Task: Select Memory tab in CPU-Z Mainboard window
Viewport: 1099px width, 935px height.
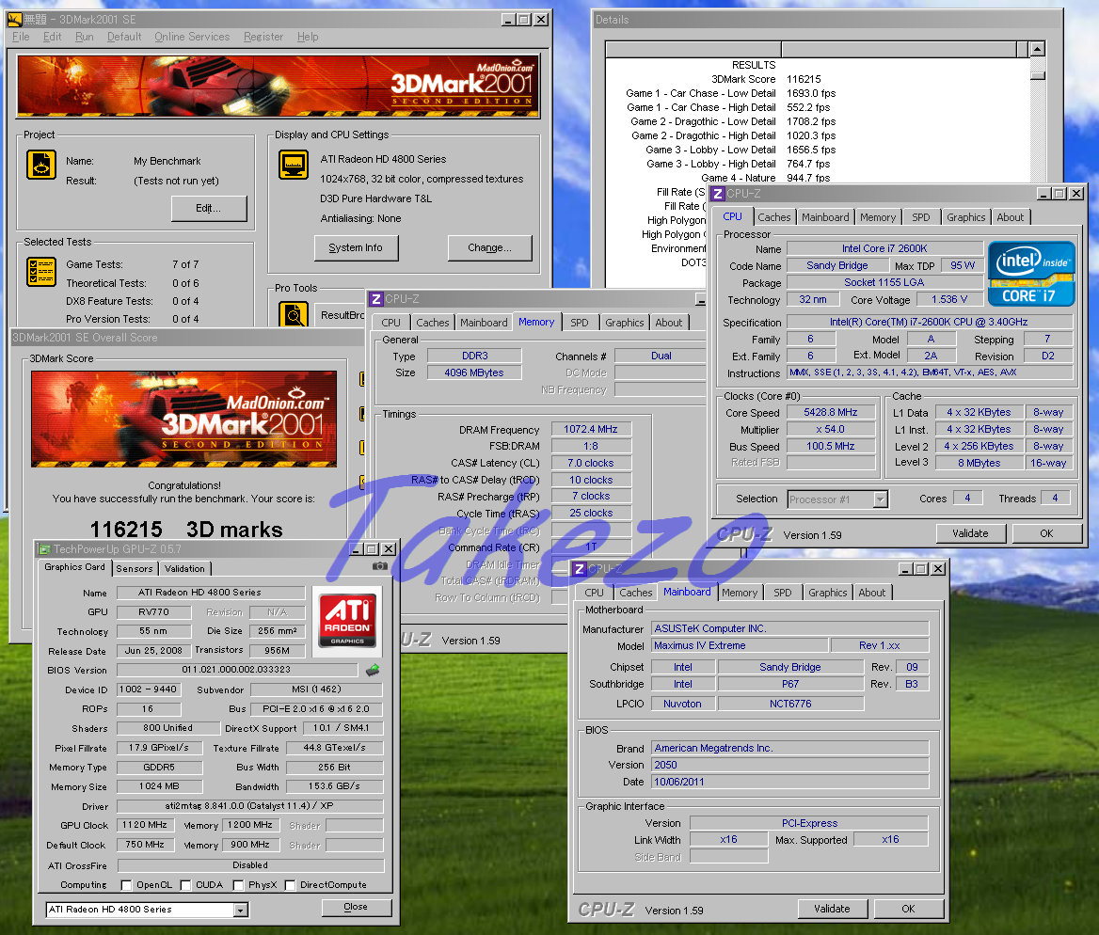Action: coord(740,593)
